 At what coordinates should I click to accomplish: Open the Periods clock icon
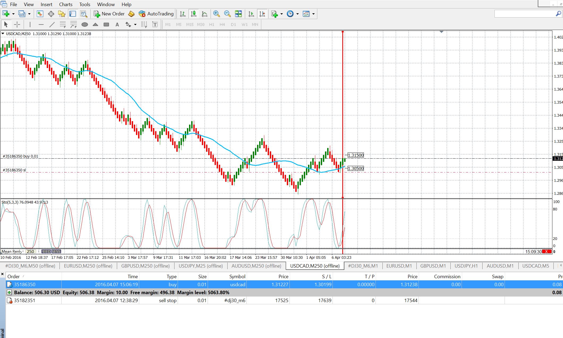coord(290,14)
